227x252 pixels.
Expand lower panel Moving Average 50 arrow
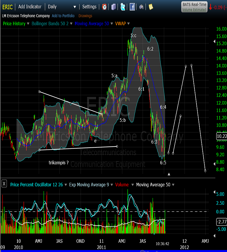(x=173, y=185)
